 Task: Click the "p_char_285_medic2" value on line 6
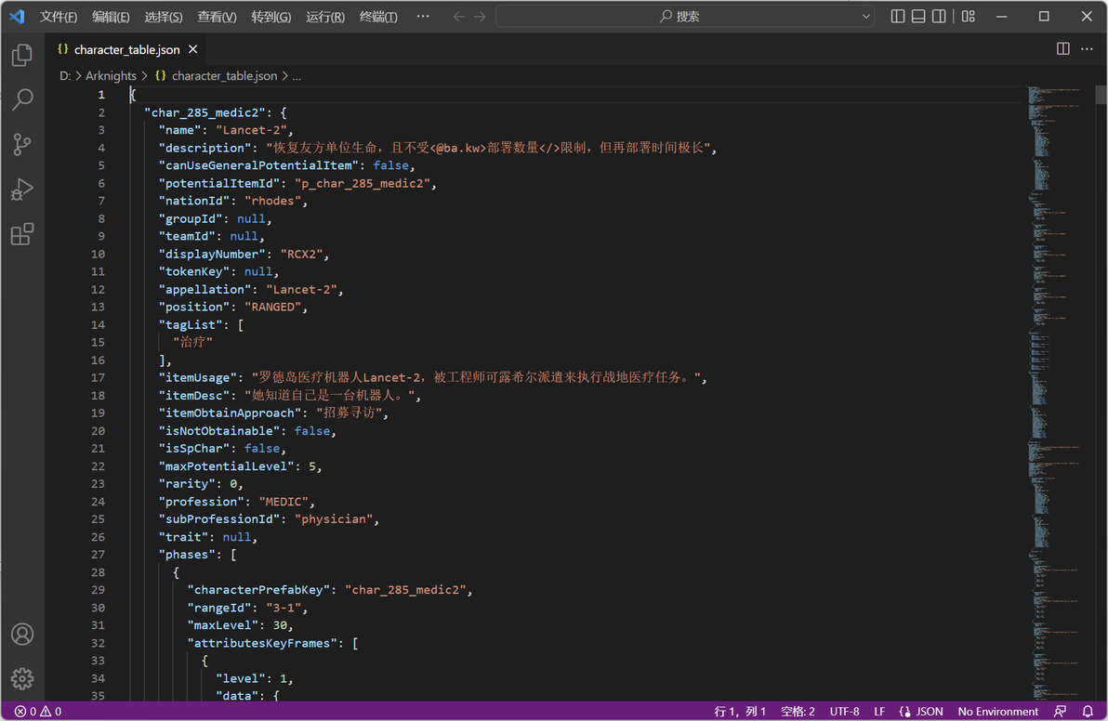[x=363, y=183]
